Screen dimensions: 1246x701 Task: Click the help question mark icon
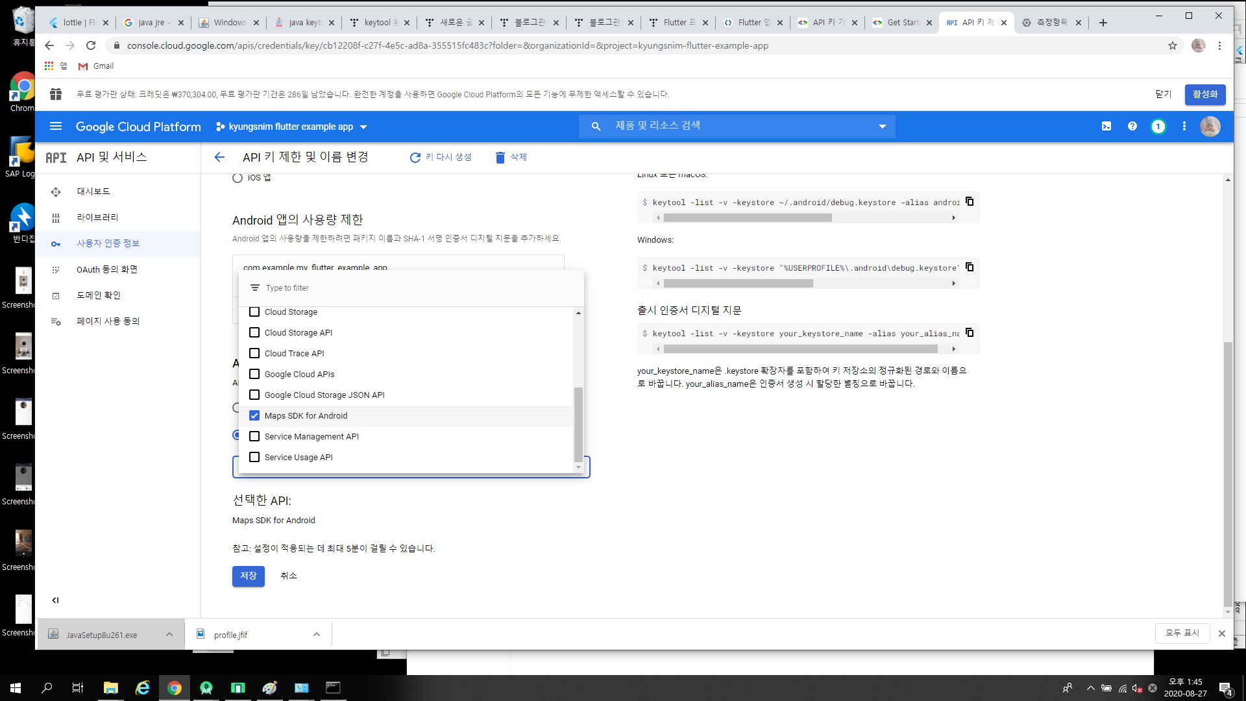click(x=1132, y=127)
